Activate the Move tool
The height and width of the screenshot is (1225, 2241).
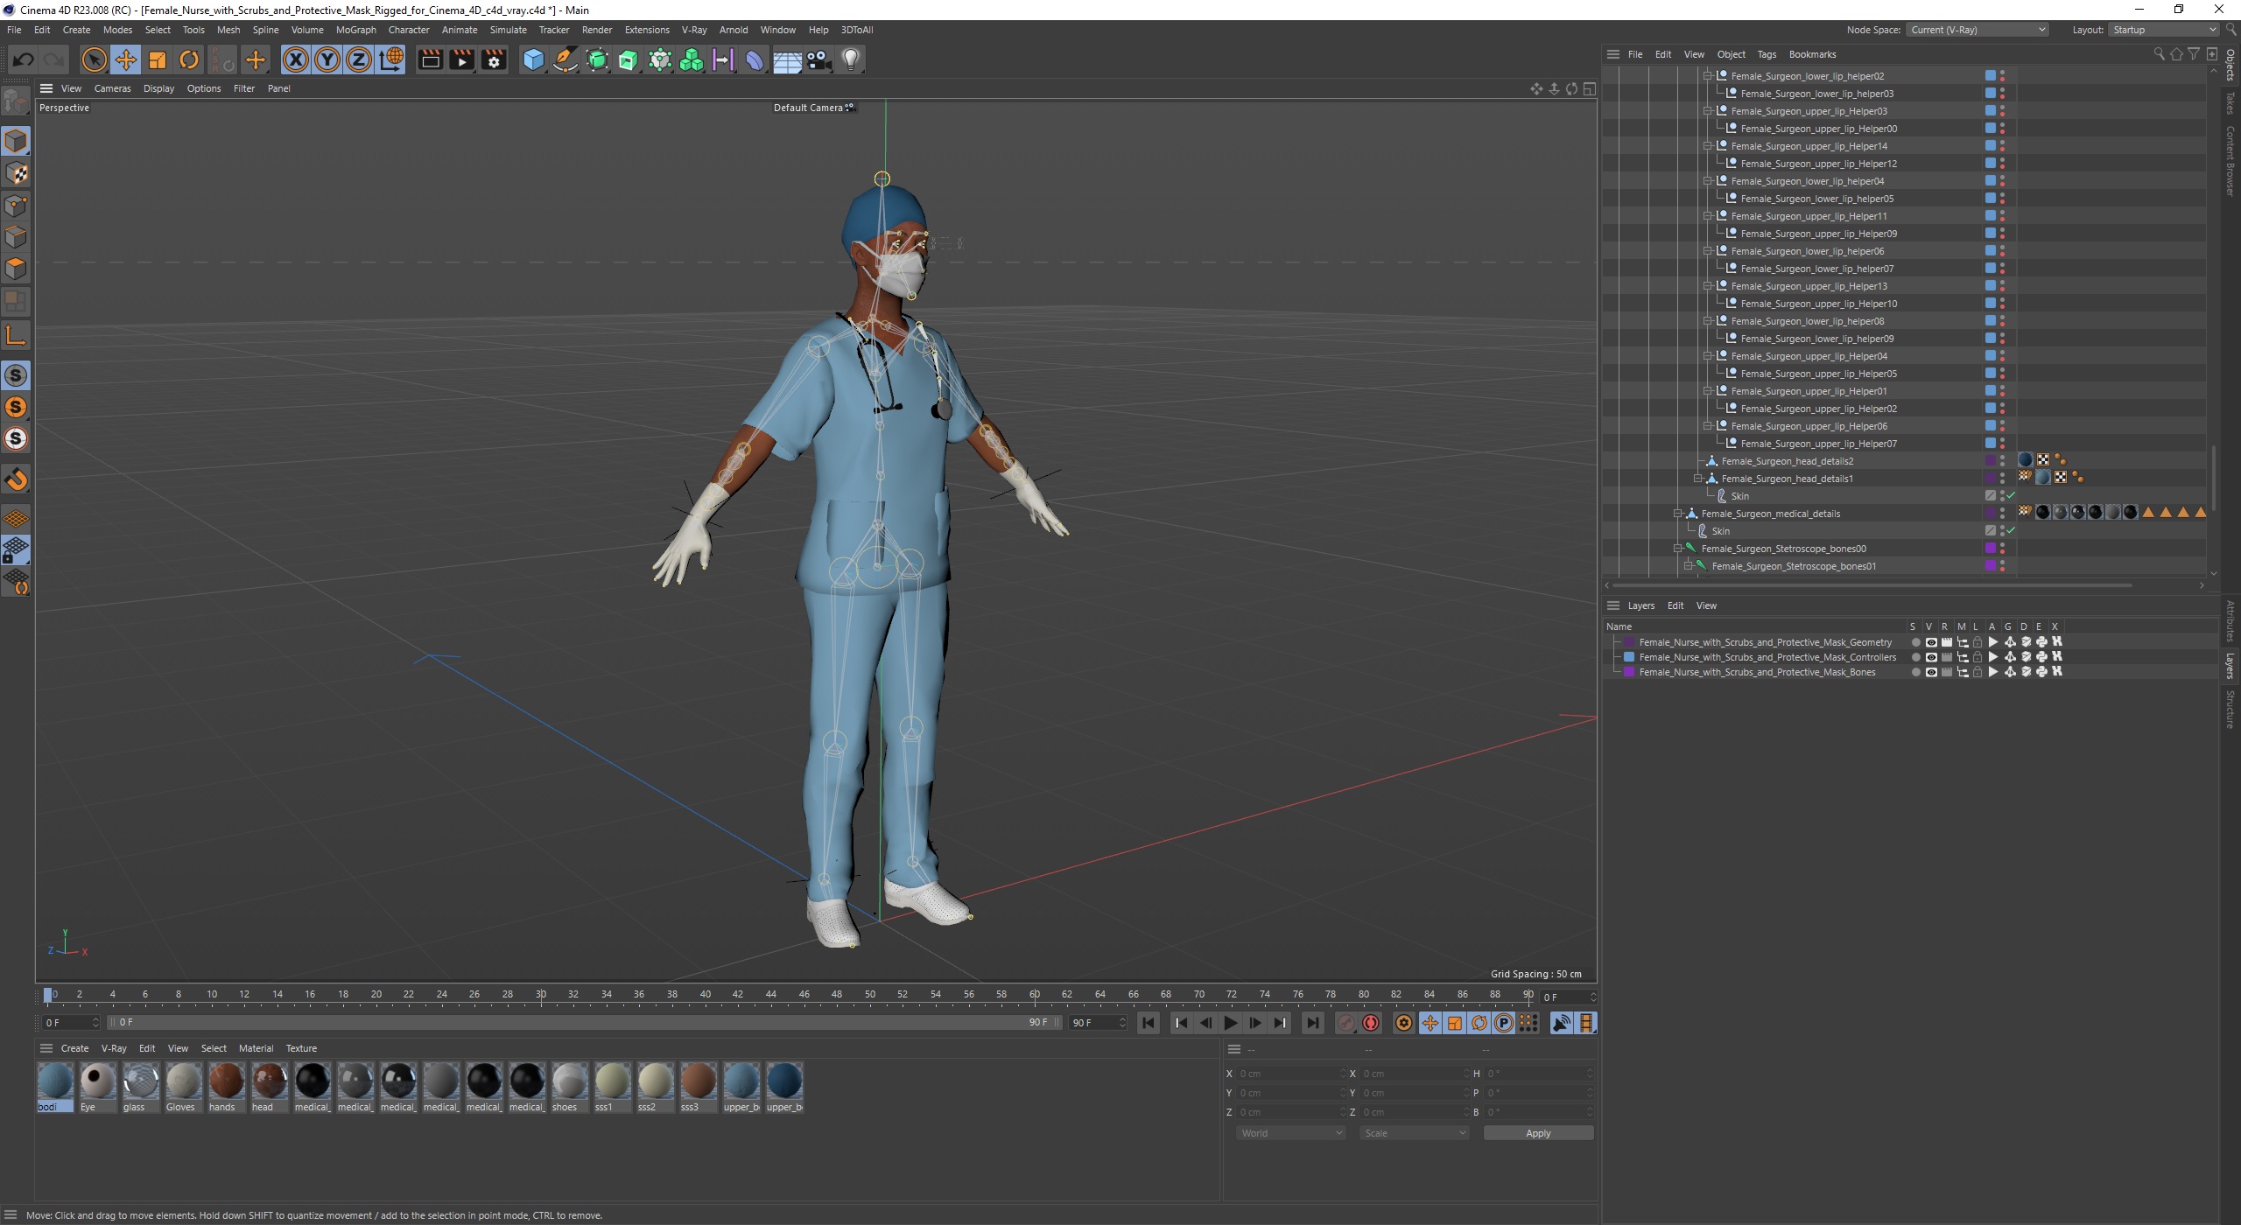[125, 59]
